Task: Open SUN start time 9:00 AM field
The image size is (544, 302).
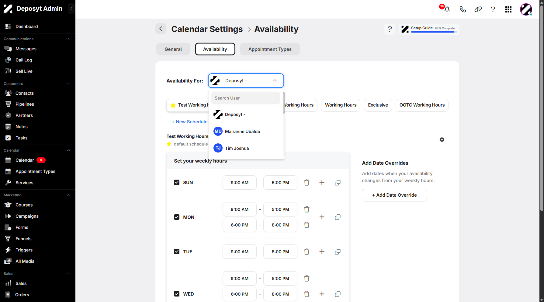Action: 240,183
